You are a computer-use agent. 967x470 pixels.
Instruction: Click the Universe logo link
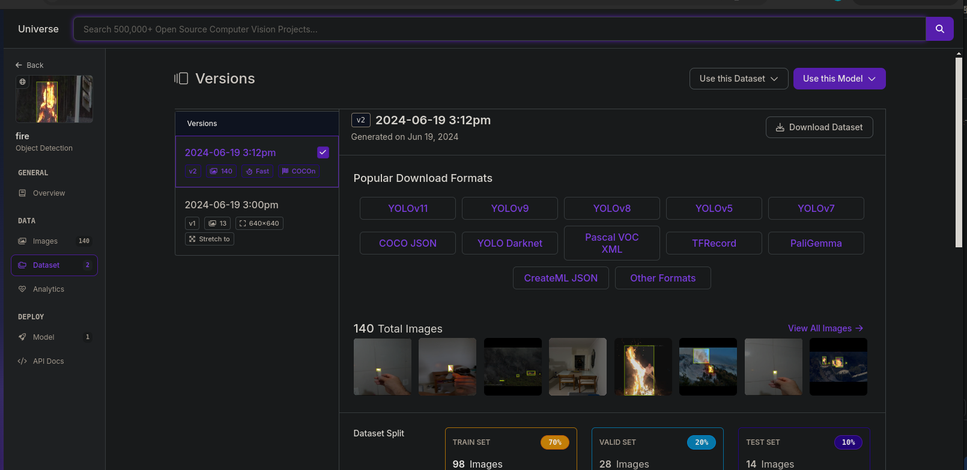(38, 29)
